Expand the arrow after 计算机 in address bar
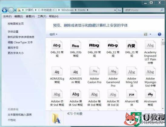This screenshot has height=127, width=166. coord(36,10)
